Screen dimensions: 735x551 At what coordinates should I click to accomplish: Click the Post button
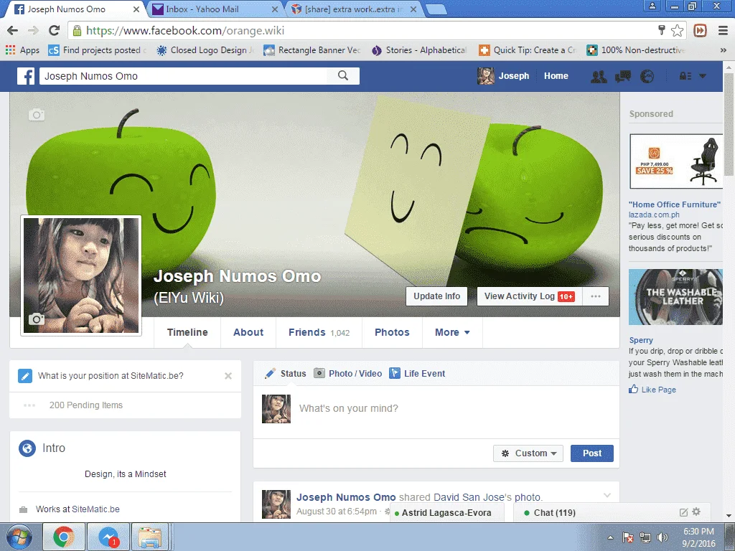[592, 453]
